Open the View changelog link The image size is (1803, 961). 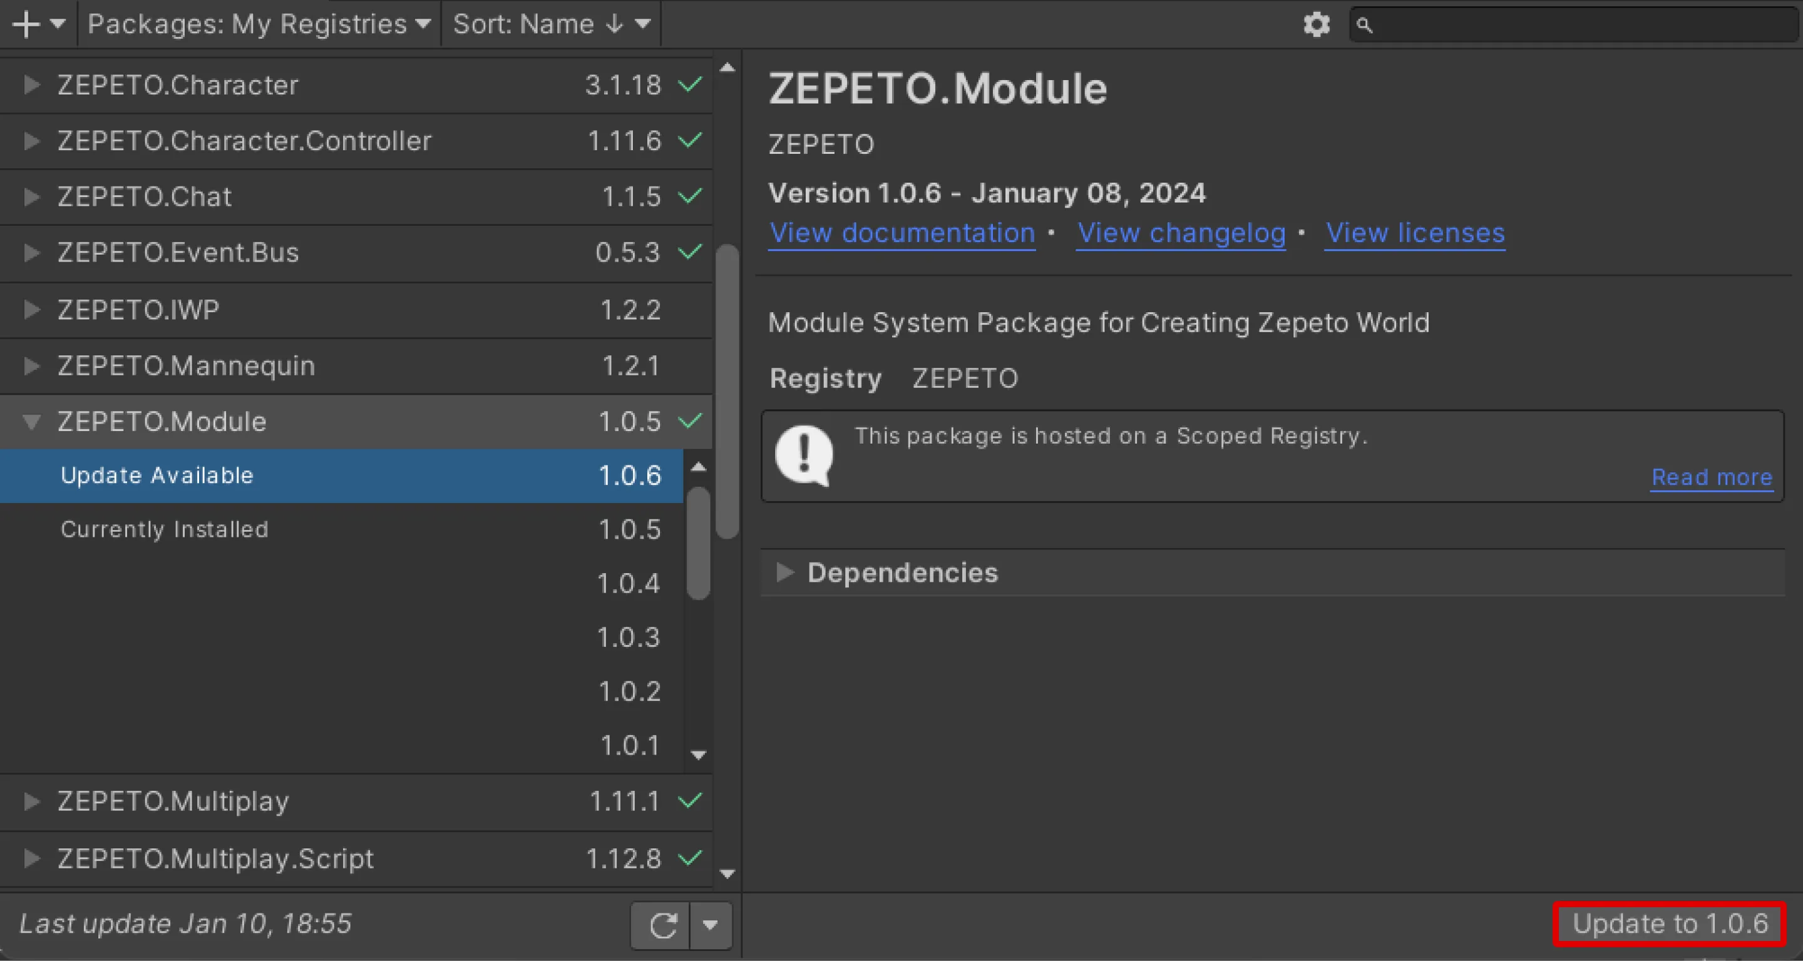tap(1181, 233)
